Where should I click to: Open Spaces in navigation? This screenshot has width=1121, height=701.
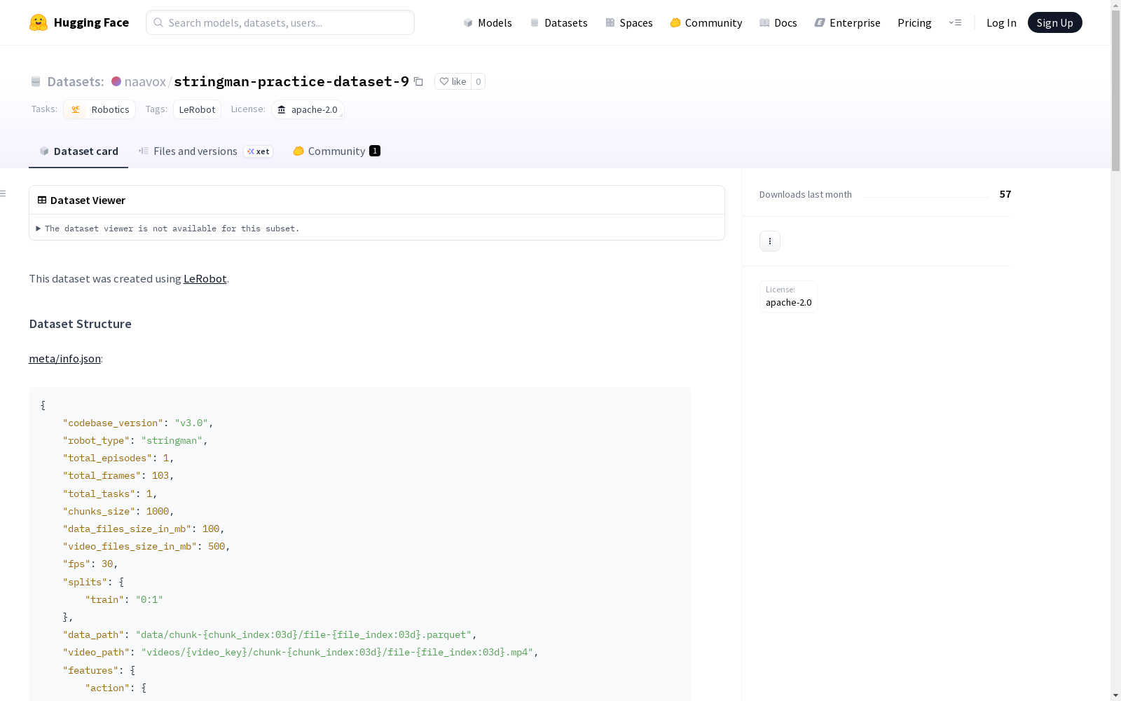pyautogui.click(x=629, y=22)
